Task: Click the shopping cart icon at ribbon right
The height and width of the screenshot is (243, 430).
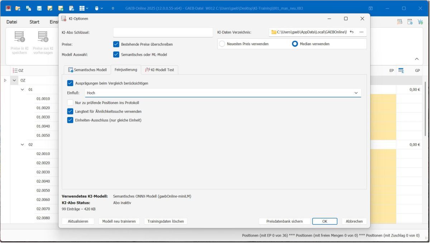Action: pyautogui.click(x=420, y=22)
